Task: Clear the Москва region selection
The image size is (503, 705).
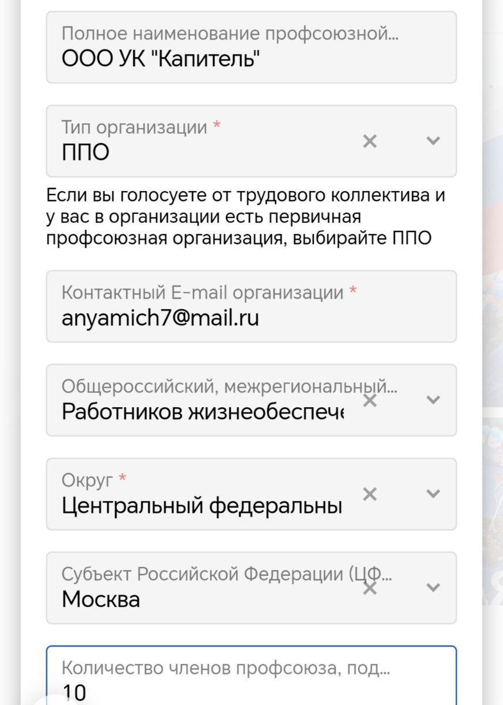Action: pos(370,588)
